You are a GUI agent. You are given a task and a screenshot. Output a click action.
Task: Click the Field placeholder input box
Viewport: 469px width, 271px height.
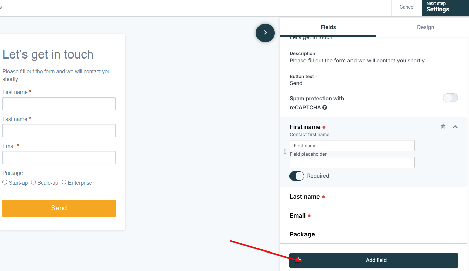352,162
